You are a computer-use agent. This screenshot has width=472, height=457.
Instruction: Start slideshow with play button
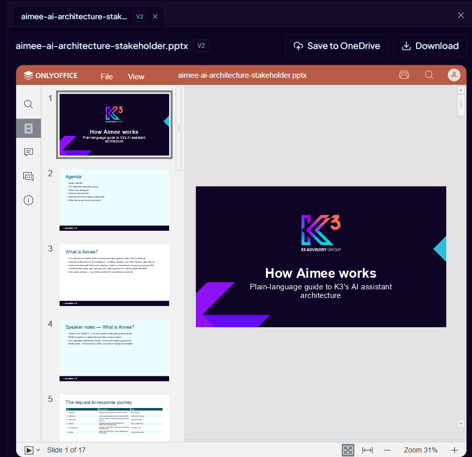click(x=29, y=450)
